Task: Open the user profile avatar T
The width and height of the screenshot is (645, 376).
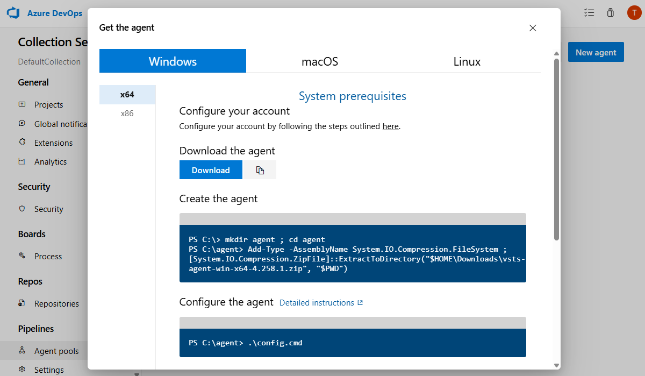Action: [x=634, y=13]
